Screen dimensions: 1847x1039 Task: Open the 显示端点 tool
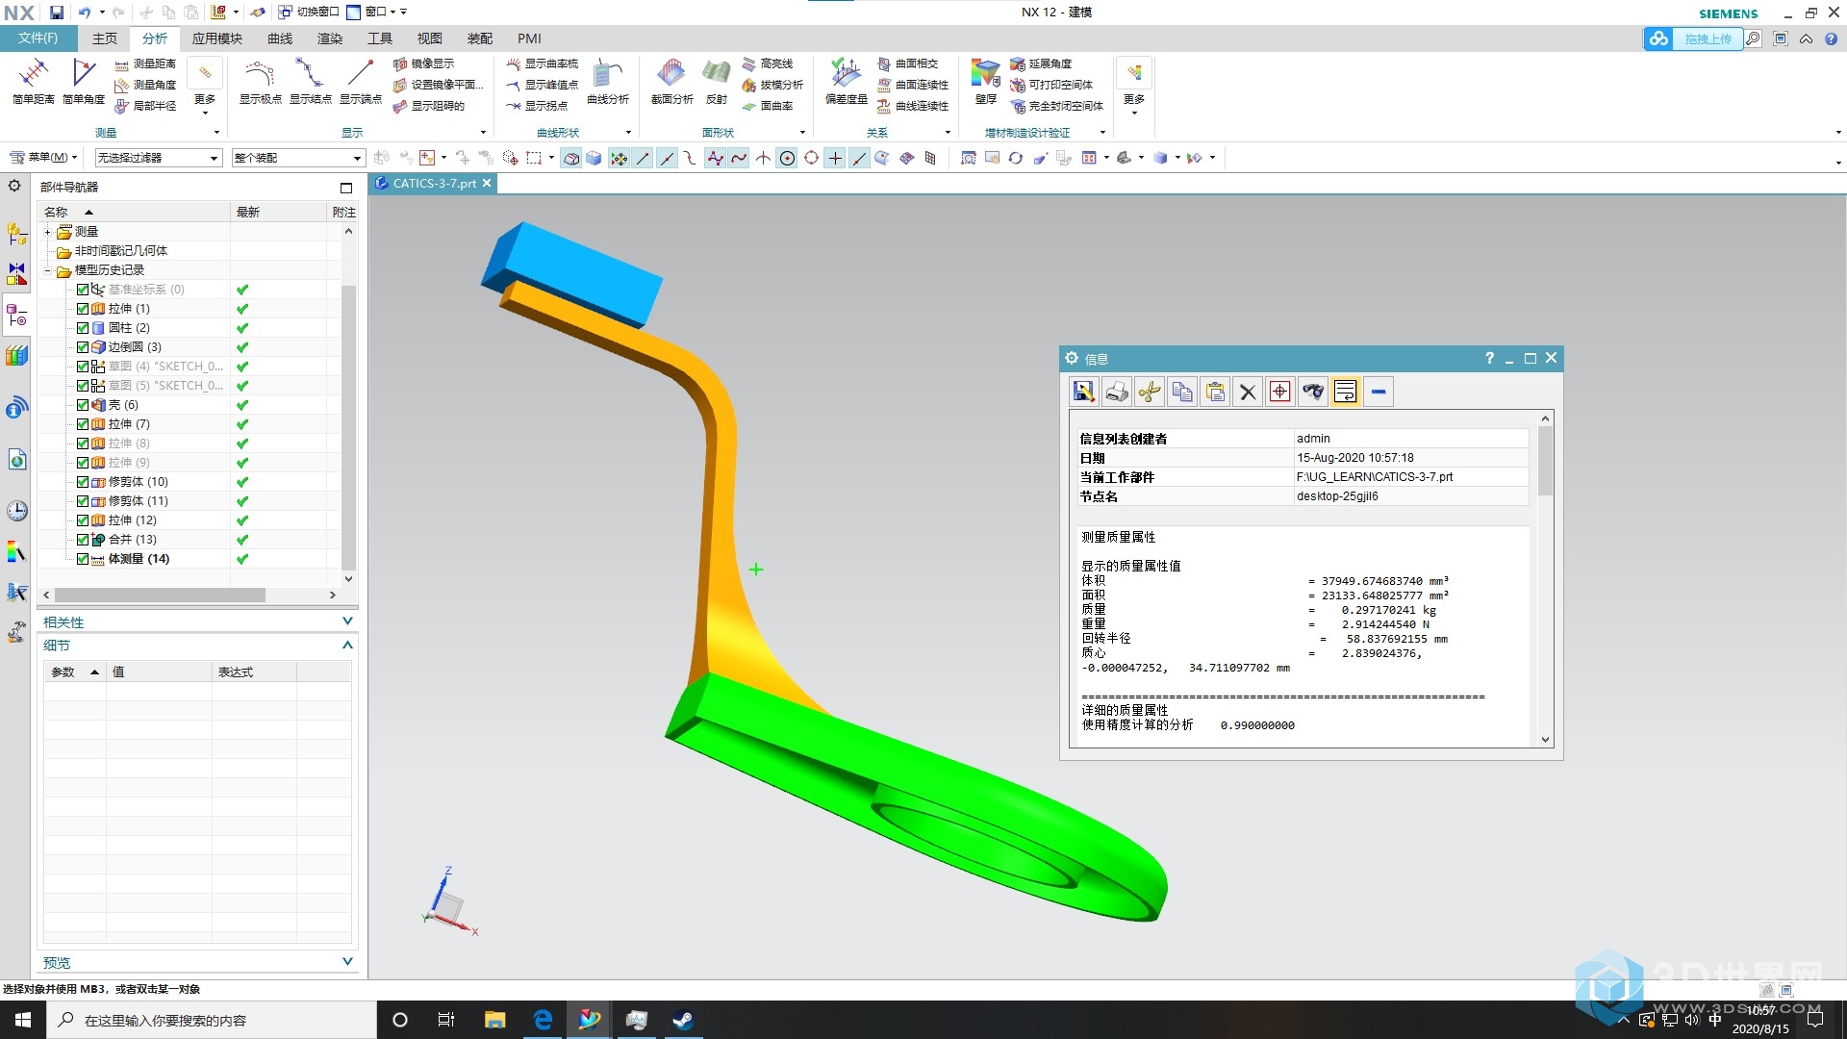[x=361, y=81]
